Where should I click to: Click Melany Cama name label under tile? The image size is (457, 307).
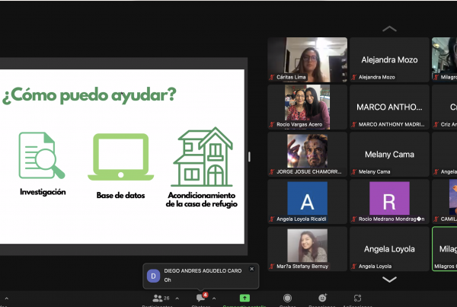pyautogui.click(x=374, y=171)
